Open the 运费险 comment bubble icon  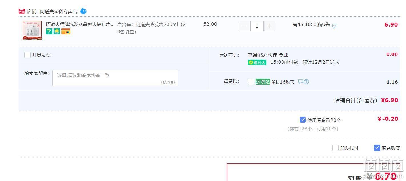pyautogui.click(x=301, y=81)
